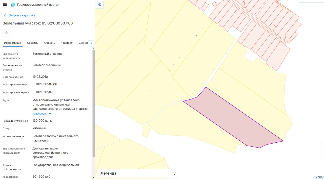The image size is (324, 179).
Task: Open the Объекты tab
Action: tap(50, 43)
